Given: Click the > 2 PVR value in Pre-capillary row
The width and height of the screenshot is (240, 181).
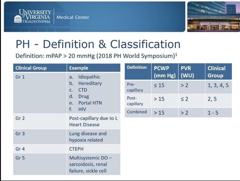Looking at the screenshot, I should 184,86.
